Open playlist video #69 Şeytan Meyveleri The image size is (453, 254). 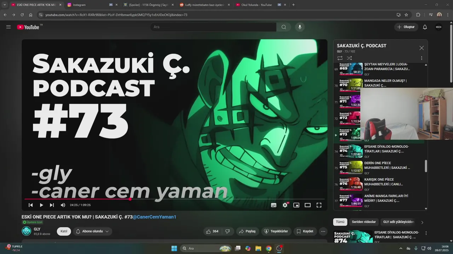tap(379, 69)
